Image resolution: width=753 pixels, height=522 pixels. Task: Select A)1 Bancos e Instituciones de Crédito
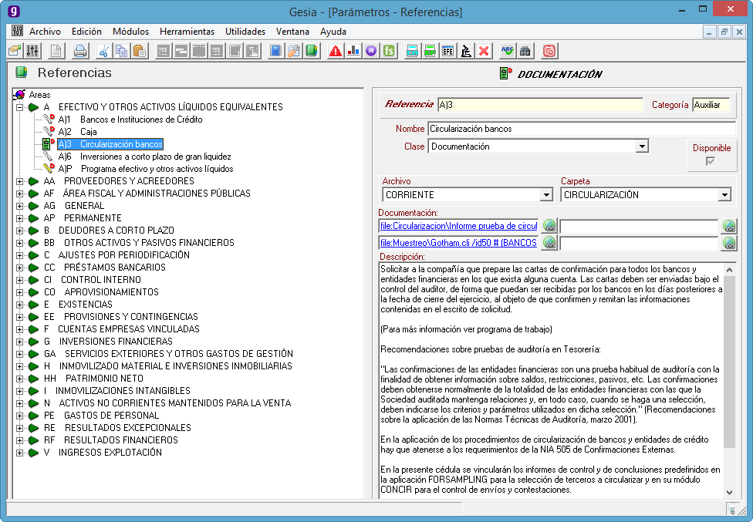click(130, 120)
